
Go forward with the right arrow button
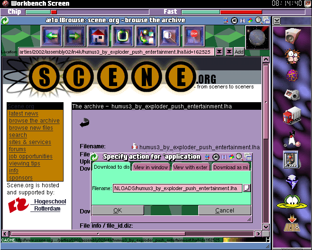point(74,36)
